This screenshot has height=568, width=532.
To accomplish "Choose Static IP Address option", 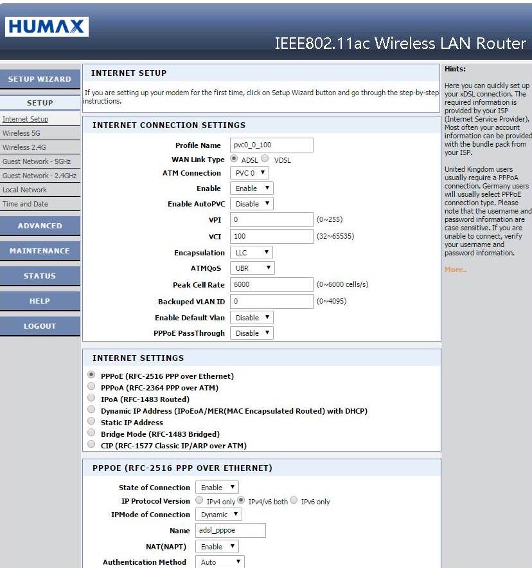I will tap(91, 421).
